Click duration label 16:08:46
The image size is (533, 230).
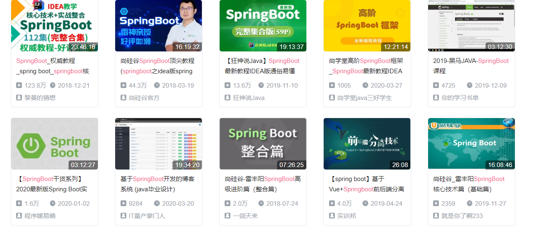500,165
